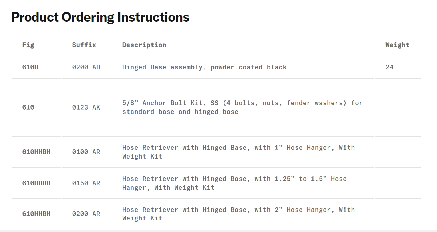Click the Suffix column header
Image resolution: width=437 pixels, height=232 pixels.
(x=84, y=45)
